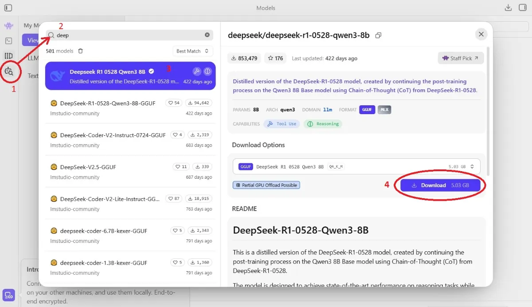Click the DeepSeek-R1-0528-Qwen3-8B README title
The height and width of the screenshot is (307, 532).
301,230
